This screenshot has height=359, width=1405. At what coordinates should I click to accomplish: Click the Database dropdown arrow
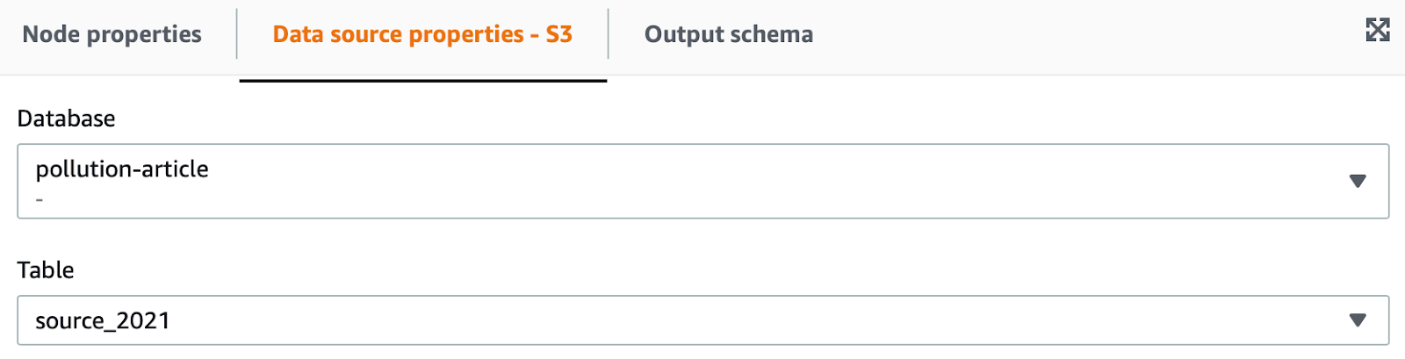(x=1357, y=181)
